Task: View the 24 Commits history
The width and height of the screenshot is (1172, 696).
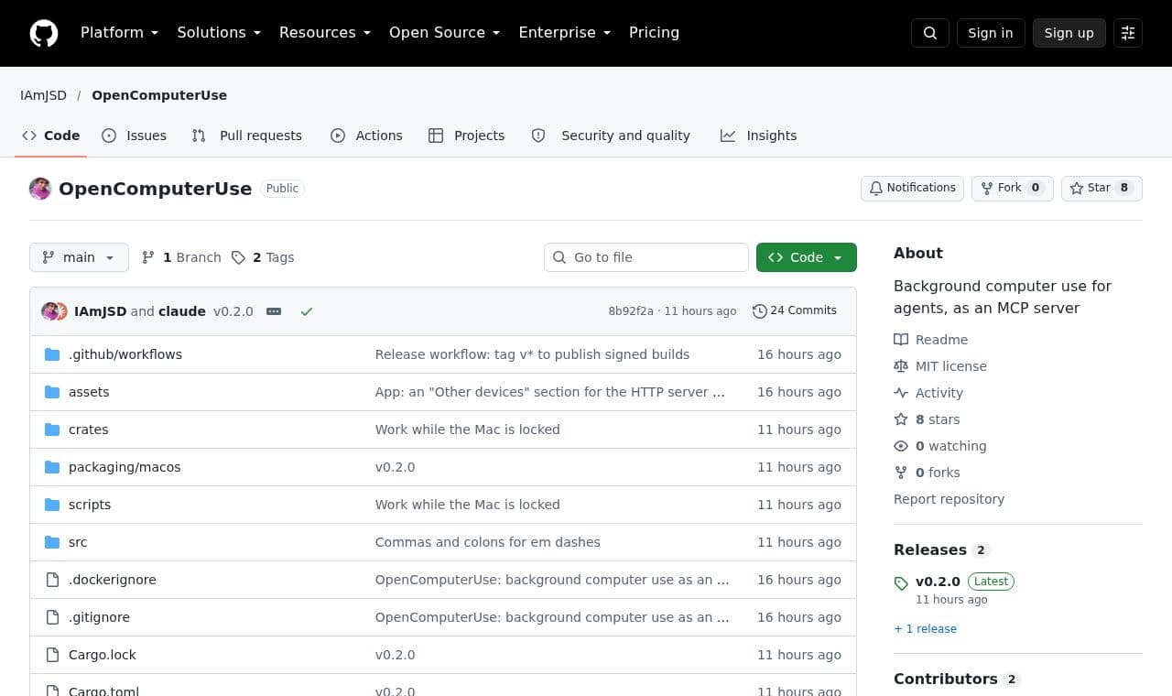Action: [x=795, y=310]
